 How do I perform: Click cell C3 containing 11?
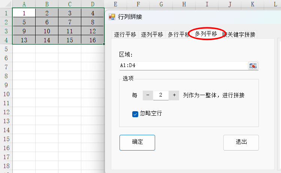coord(70,31)
